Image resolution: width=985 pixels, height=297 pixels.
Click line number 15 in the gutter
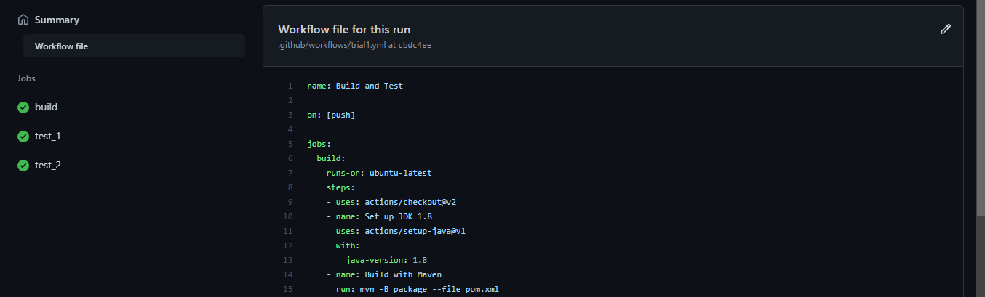point(288,289)
